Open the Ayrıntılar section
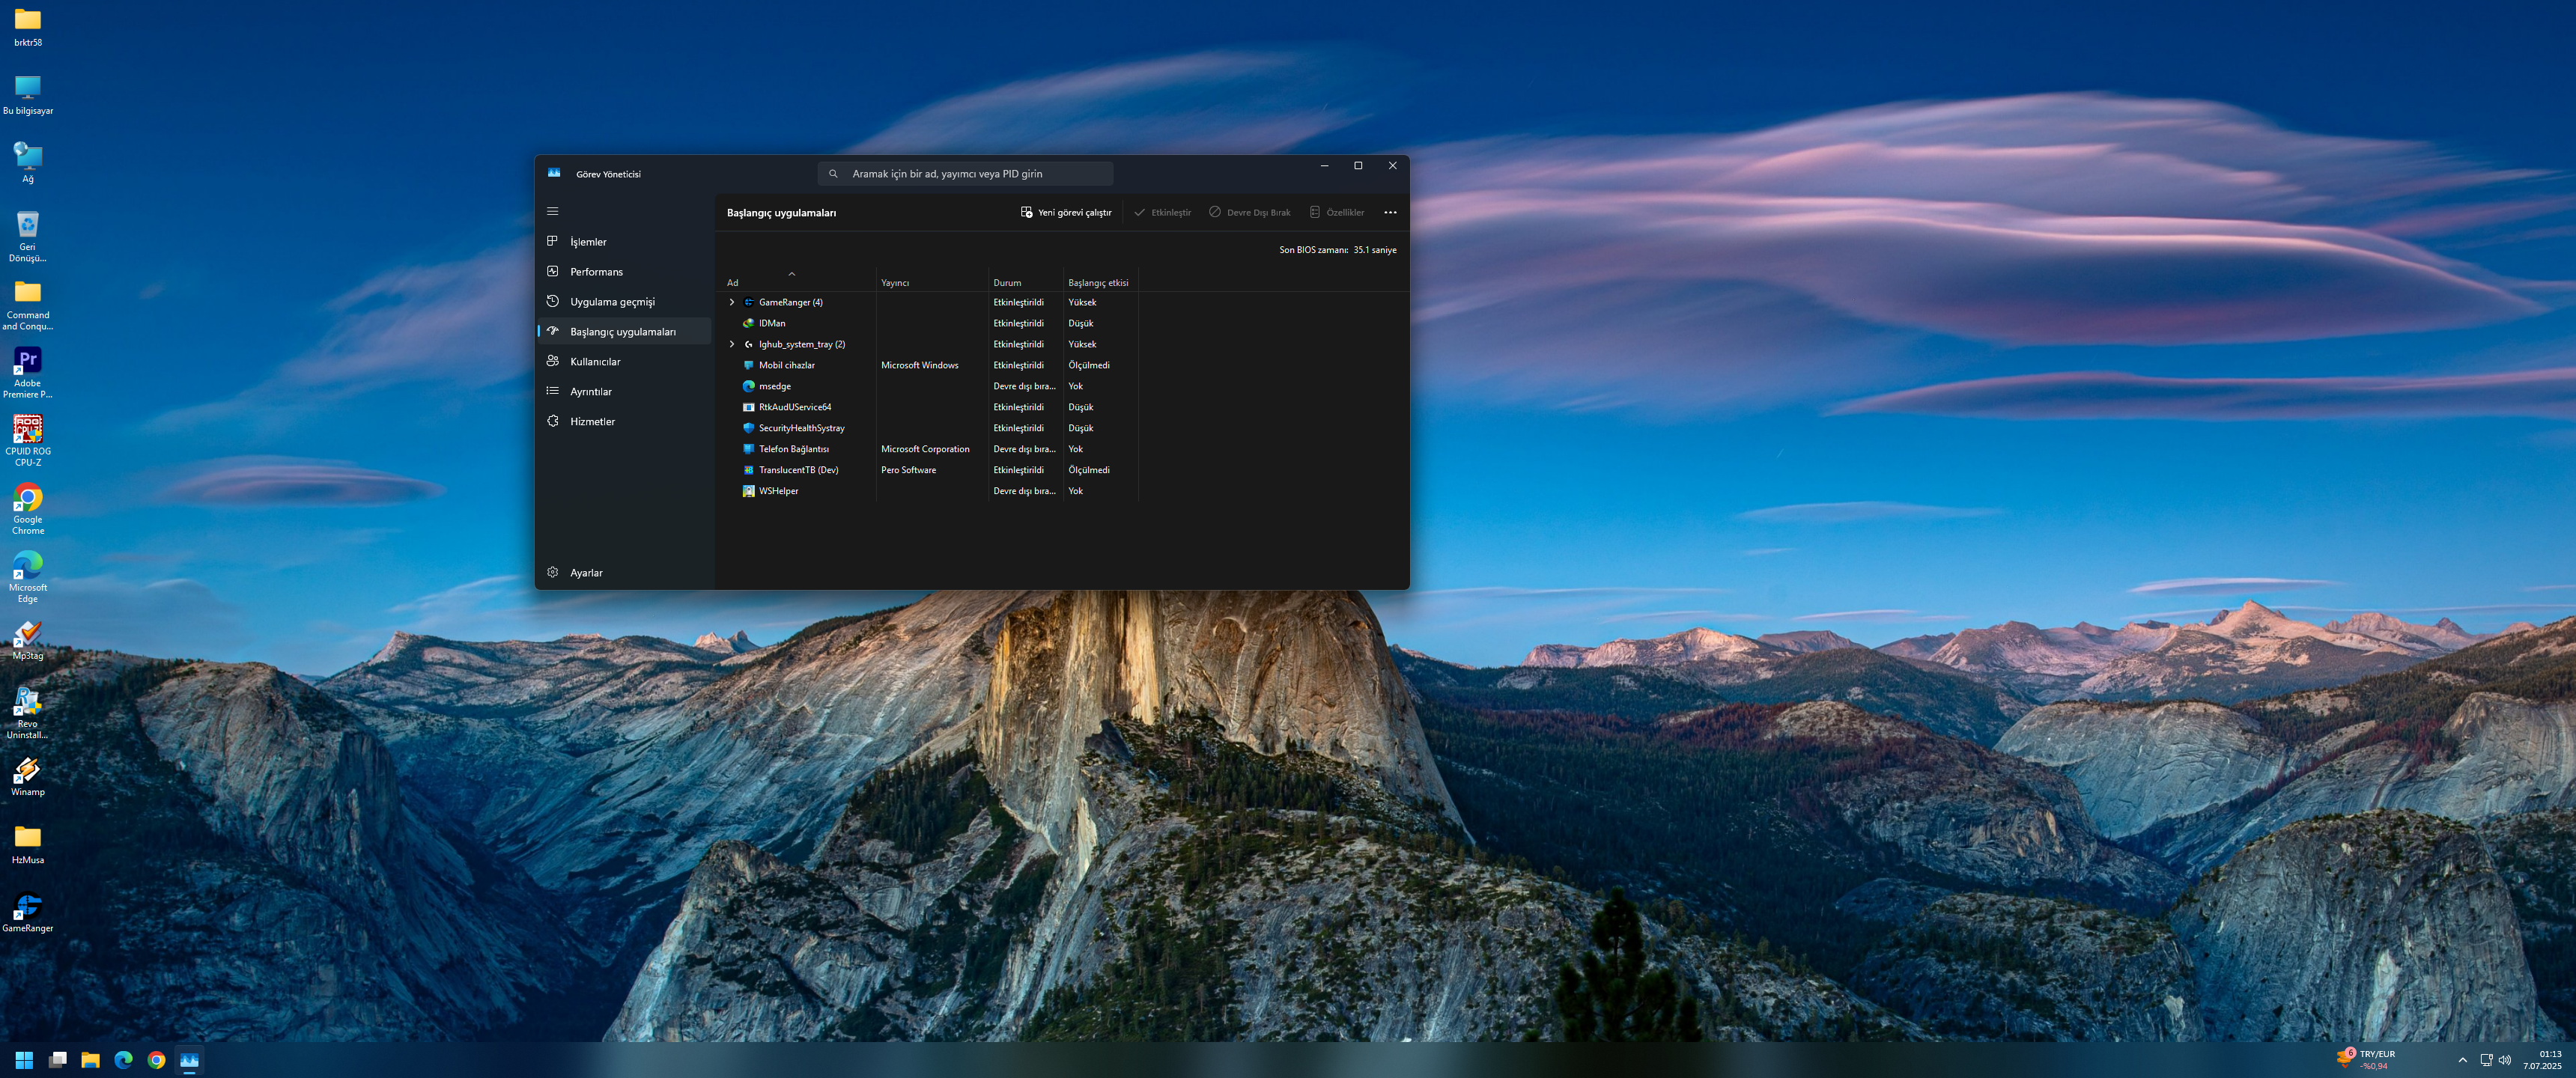2576x1078 pixels. [590, 392]
